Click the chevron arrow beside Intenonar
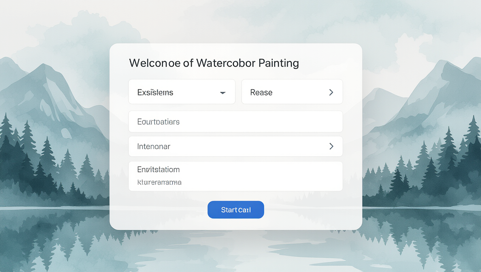Viewport: 481px width, 272px height. [x=331, y=146]
